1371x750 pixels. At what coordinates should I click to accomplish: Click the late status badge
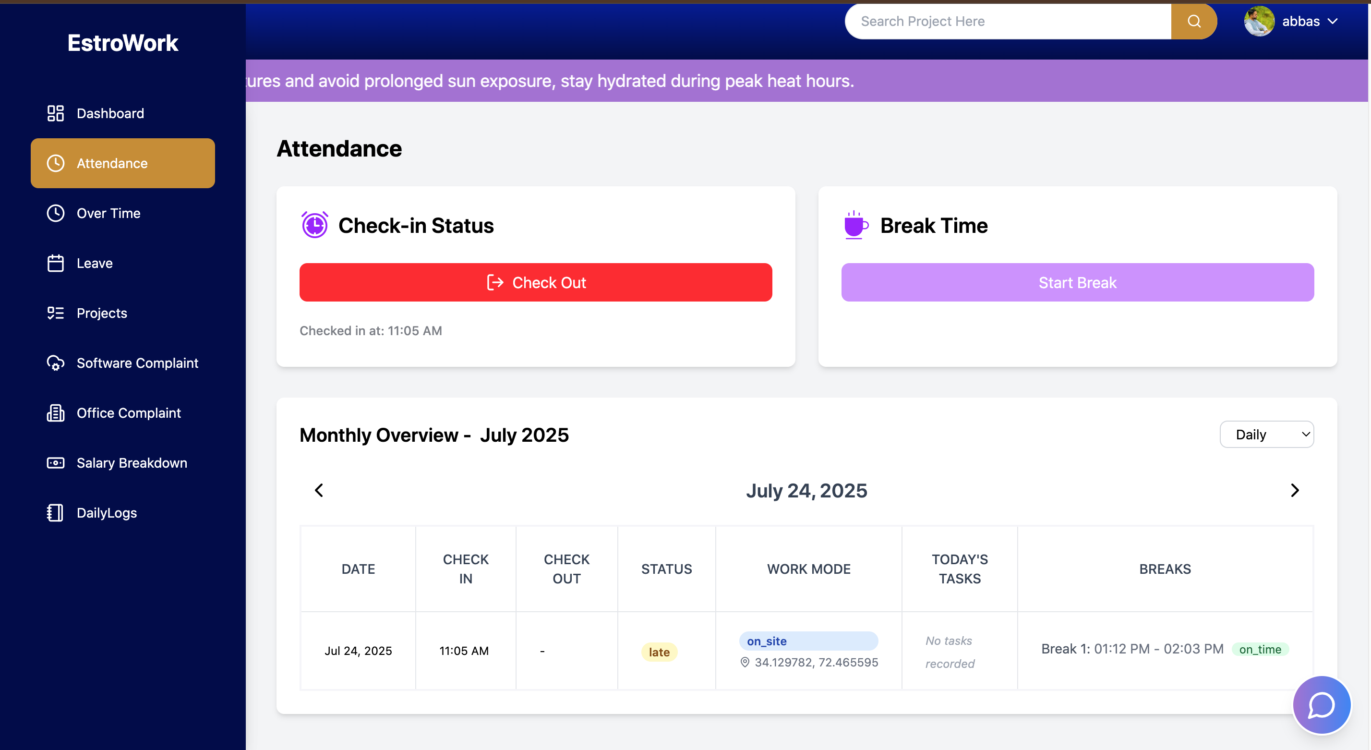click(659, 652)
